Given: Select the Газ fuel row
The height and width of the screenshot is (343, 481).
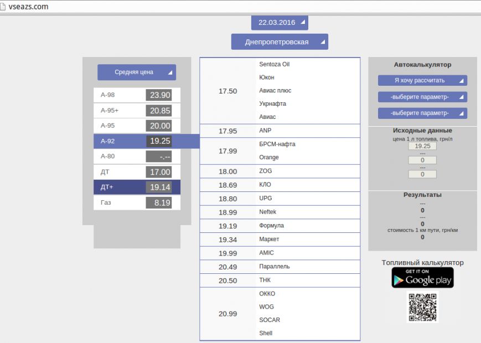Looking at the screenshot, I should click(137, 202).
